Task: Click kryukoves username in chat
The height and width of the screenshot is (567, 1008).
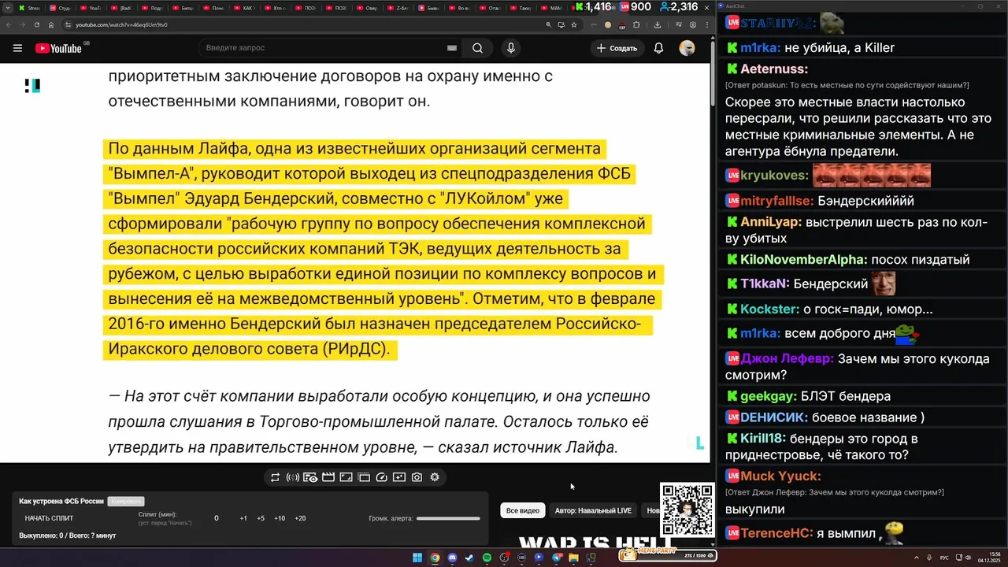Action: coord(774,175)
